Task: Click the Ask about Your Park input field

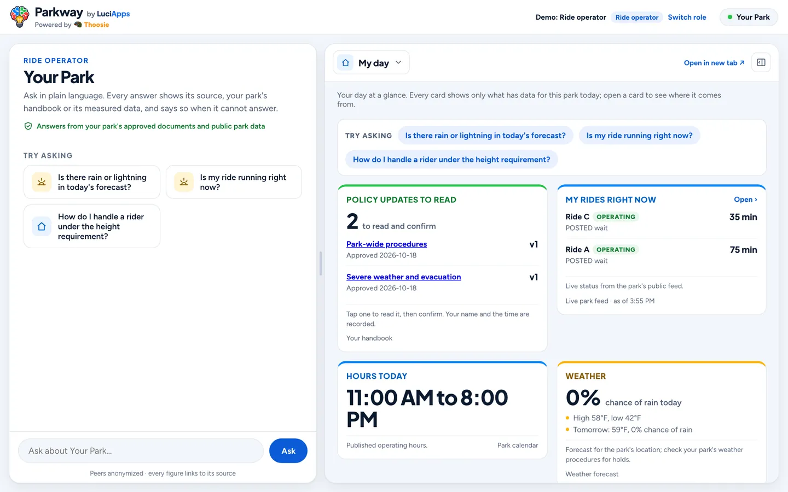Action: pyautogui.click(x=141, y=451)
